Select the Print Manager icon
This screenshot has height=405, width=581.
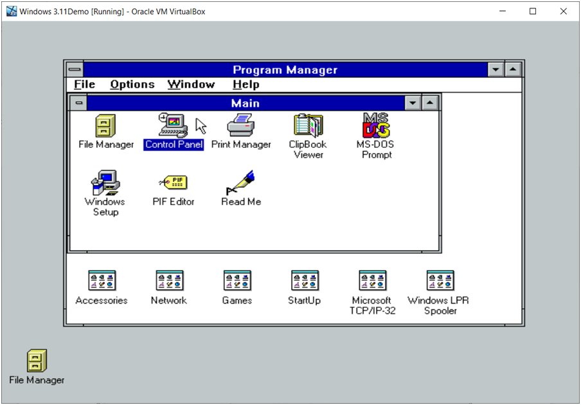pos(241,125)
